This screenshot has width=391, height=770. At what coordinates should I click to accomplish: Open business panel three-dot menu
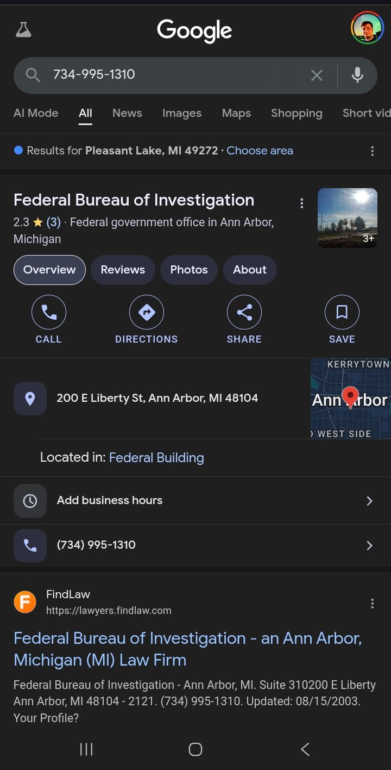coord(301,203)
